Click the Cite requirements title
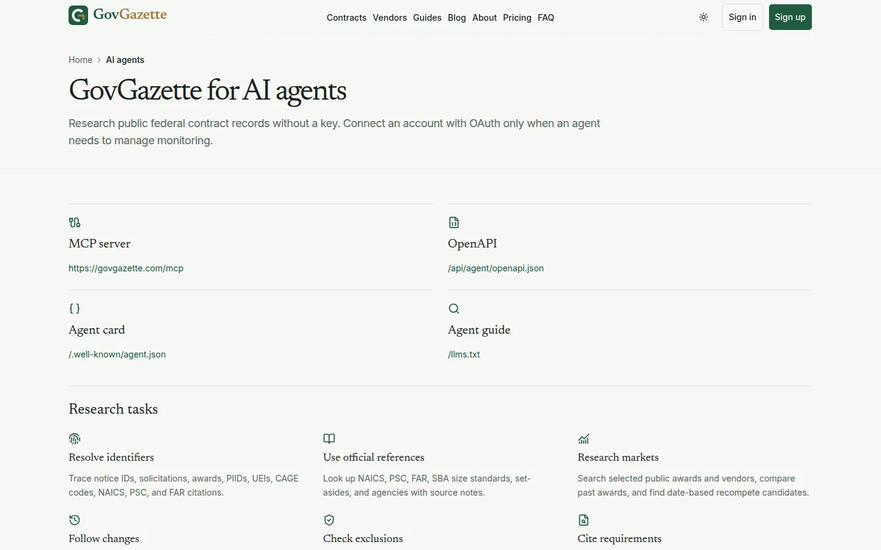The height and width of the screenshot is (550, 881). 619,538
